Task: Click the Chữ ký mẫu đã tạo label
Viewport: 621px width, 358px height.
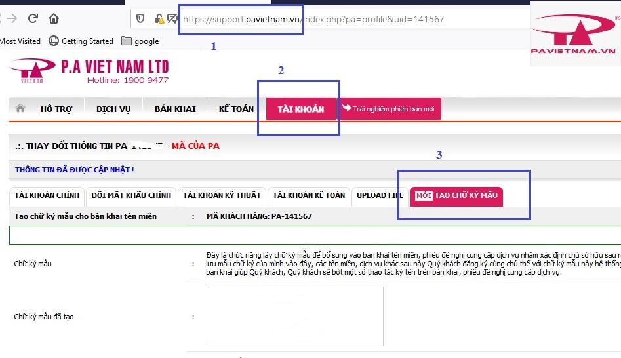Action: (43, 317)
